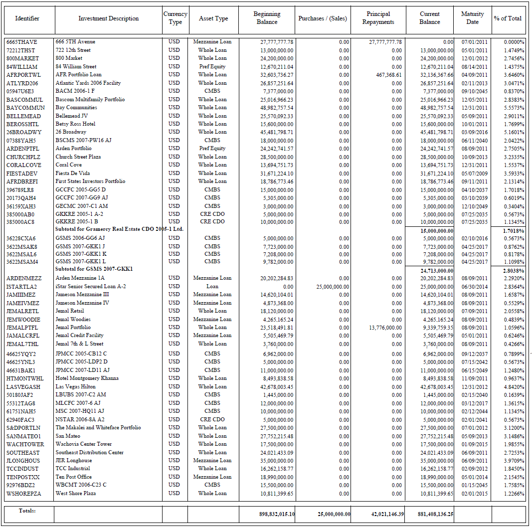Select the Bay Communities investment description

click(x=76, y=108)
